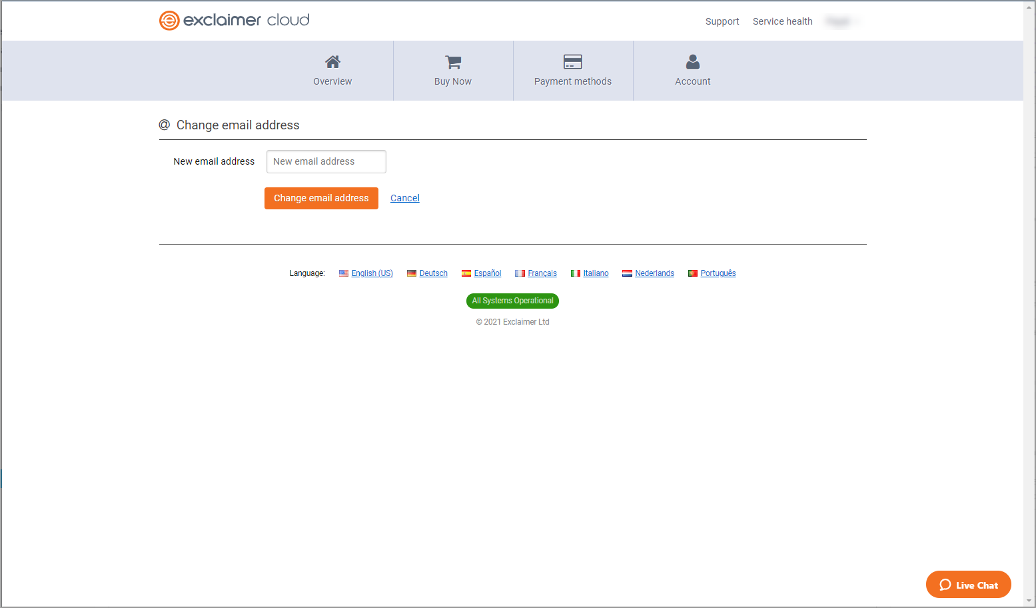Click the US flag icon
This screenshot has height=608, width=1036.
pos(344,273)
